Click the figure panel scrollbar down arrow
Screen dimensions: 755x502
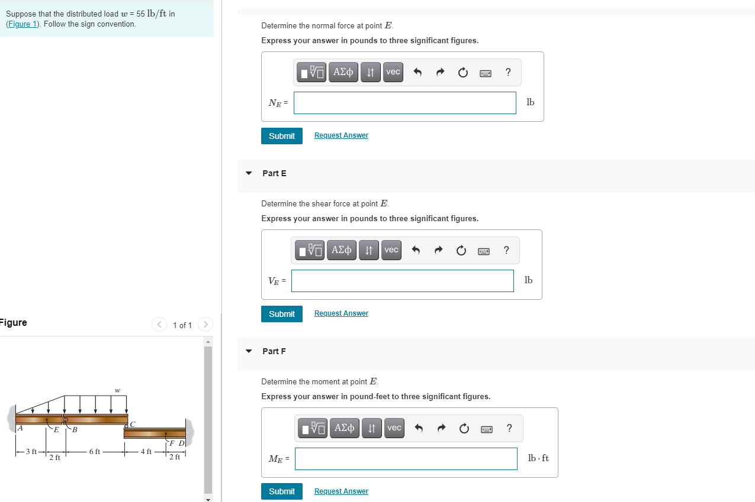click(208, 498)
